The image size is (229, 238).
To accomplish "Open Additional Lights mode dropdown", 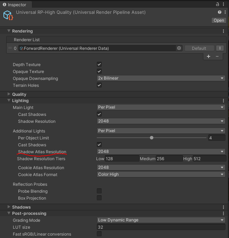I will point(161,131).
